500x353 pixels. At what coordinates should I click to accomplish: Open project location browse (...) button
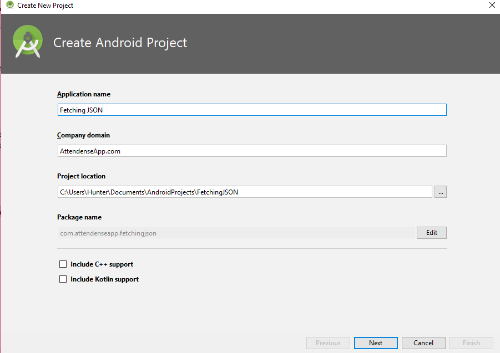[441, 192]
